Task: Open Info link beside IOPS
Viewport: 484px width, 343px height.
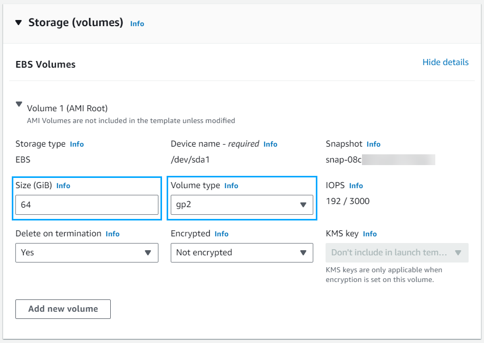Action: point(356,186)
